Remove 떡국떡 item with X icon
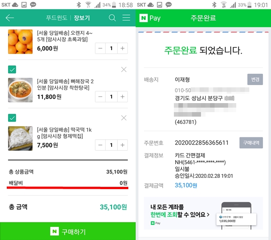This screenshot has width=271, height=240. 124,118
